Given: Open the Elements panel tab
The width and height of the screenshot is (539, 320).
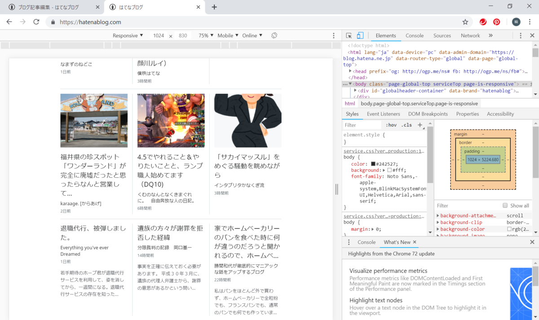Looking at the screenshot, I should tap(386, 35).
